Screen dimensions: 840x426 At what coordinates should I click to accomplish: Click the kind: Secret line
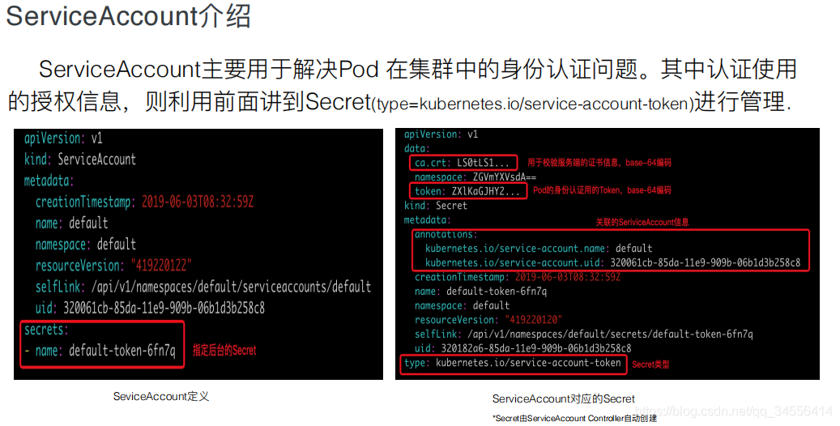[436, 205]
